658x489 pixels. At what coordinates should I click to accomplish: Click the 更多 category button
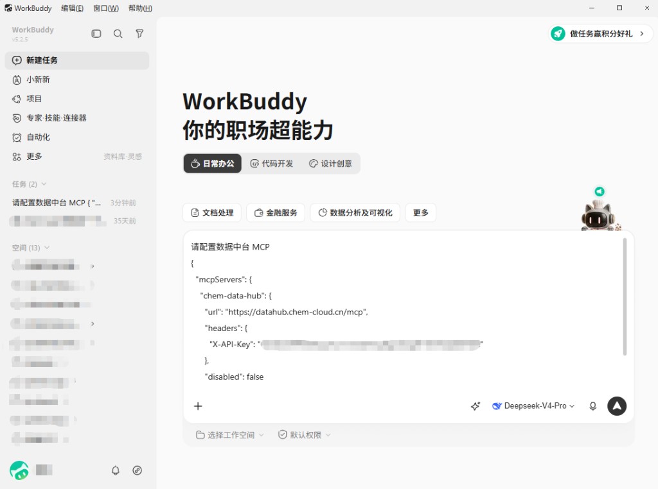point(420,213)
